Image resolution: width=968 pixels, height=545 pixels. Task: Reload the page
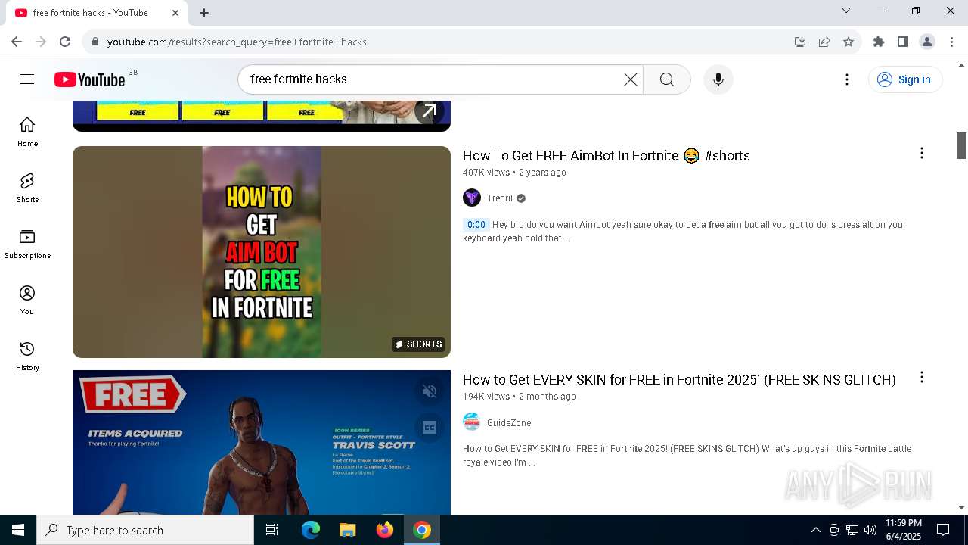point(65,42)
